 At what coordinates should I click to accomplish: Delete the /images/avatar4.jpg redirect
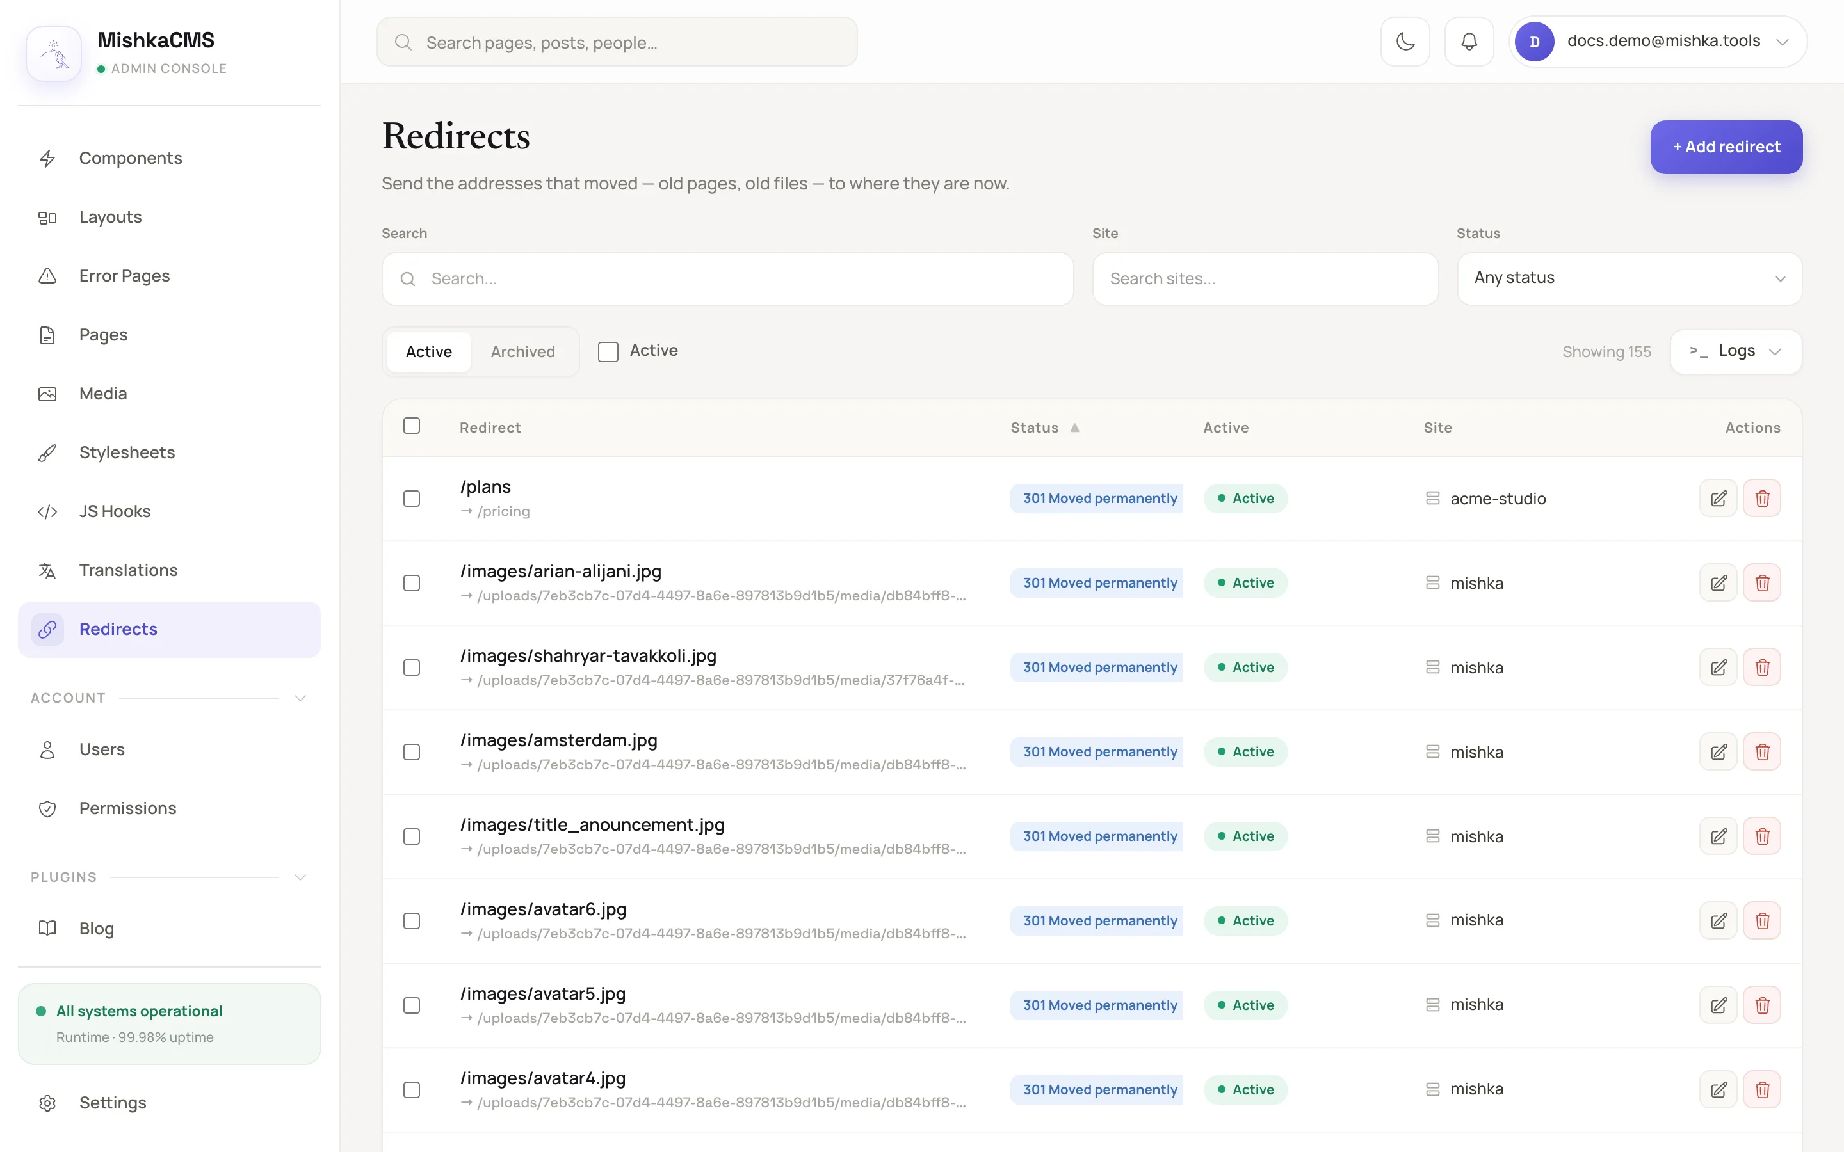[1763, 1089]
